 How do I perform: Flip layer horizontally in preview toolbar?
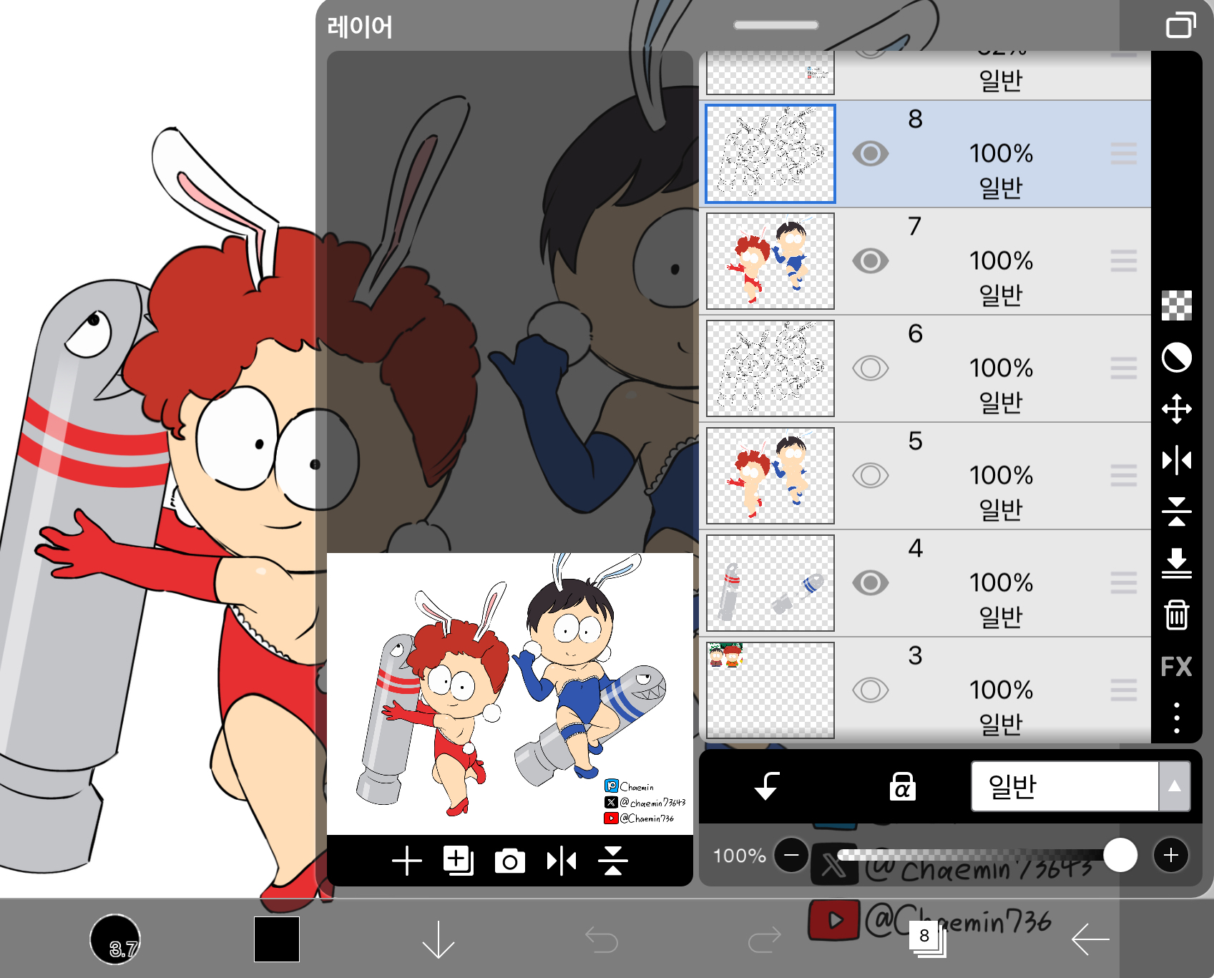coord(562,861)
